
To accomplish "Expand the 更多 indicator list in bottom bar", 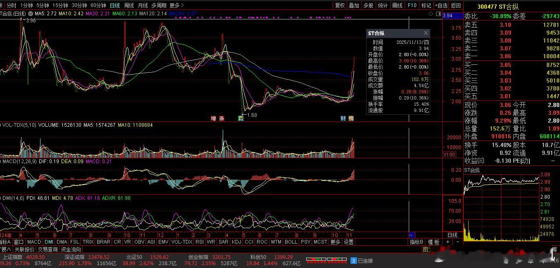I will (336, 242).
